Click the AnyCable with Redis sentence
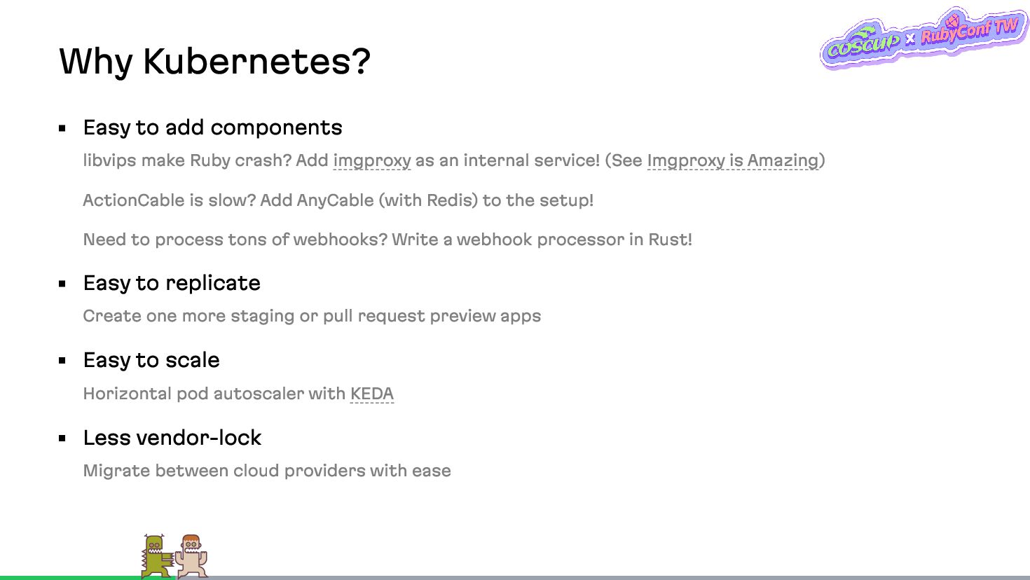Viewport: 1030px width, 580px height. click(x=338, y=200)
